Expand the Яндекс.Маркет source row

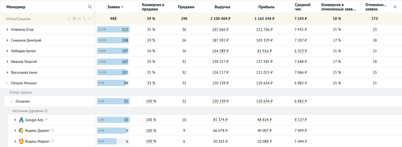[15, 141]
